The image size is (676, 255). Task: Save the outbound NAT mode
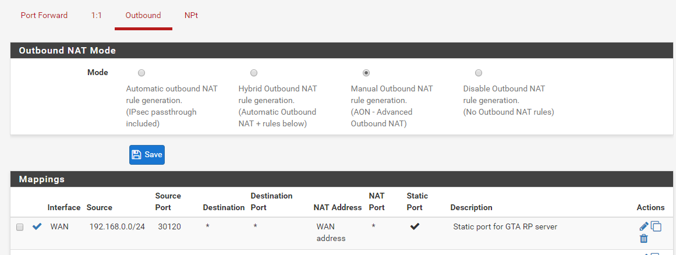tap(147, 155)
